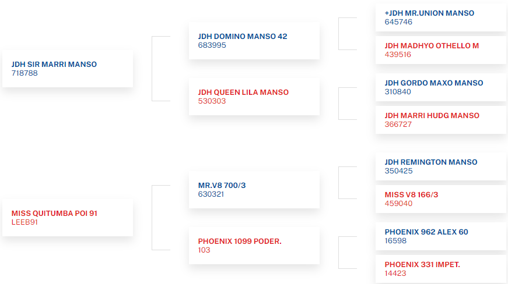View JDH MARRI HUDG MANSO record

[x=440, y=120]
